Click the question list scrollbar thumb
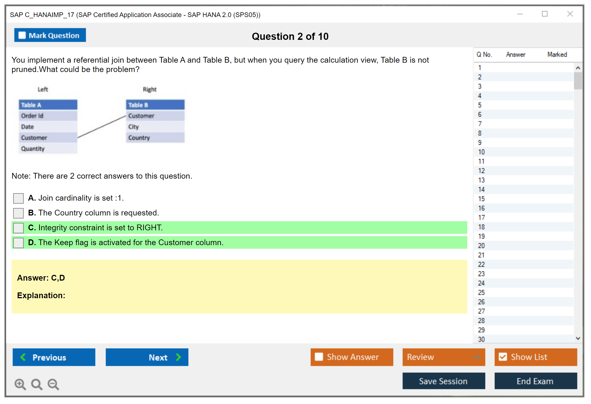This screenshot has height=404, width=591. coord(578,81)
